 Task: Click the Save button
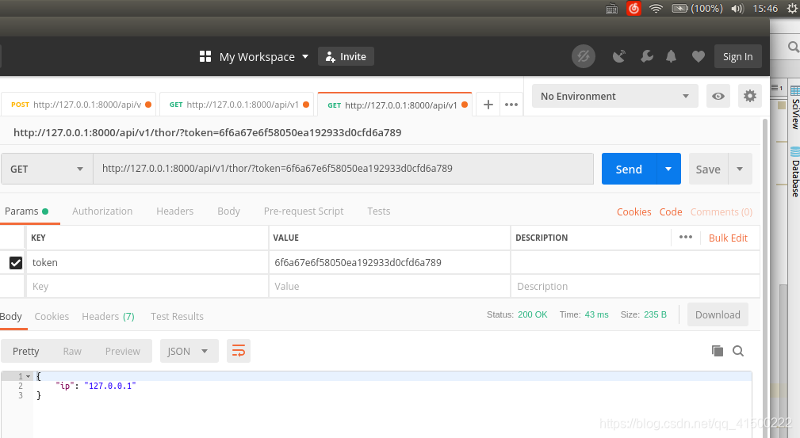point(708,169)
